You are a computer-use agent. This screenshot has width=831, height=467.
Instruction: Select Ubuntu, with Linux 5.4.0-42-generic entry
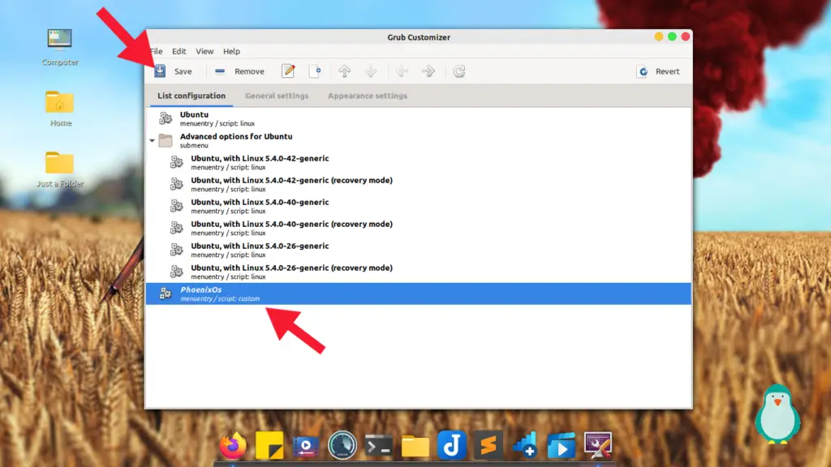point(419,162)
